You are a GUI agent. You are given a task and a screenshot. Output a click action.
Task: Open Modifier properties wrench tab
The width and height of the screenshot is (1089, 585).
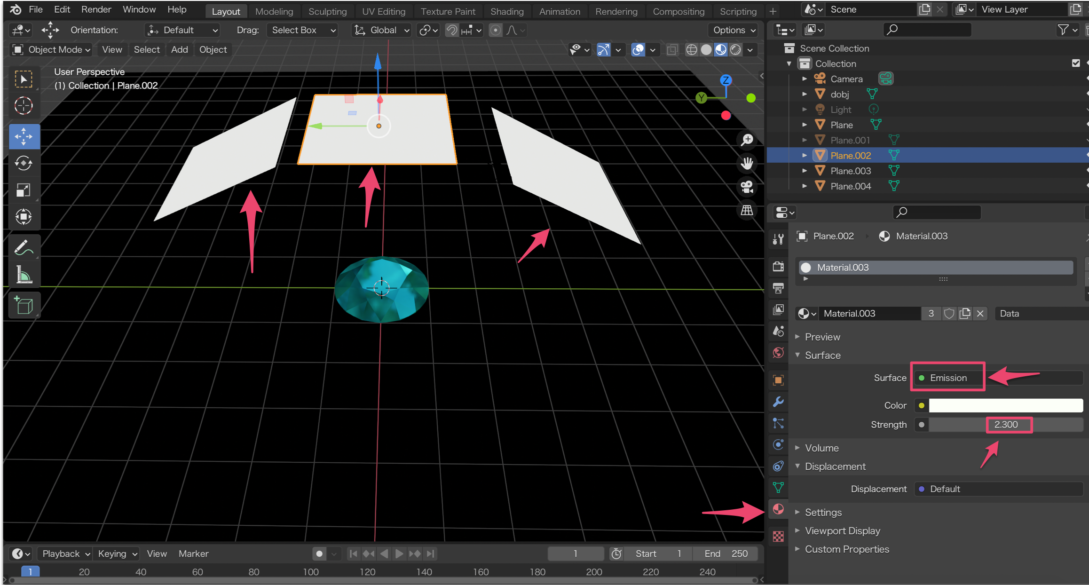tap(778, 402)
